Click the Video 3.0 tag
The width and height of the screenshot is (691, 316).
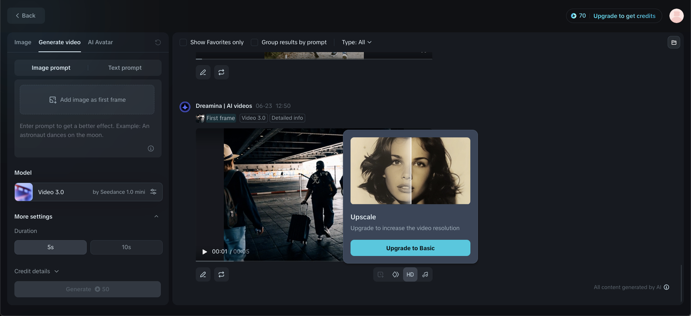pyautogui.click(x=253, y=118)
